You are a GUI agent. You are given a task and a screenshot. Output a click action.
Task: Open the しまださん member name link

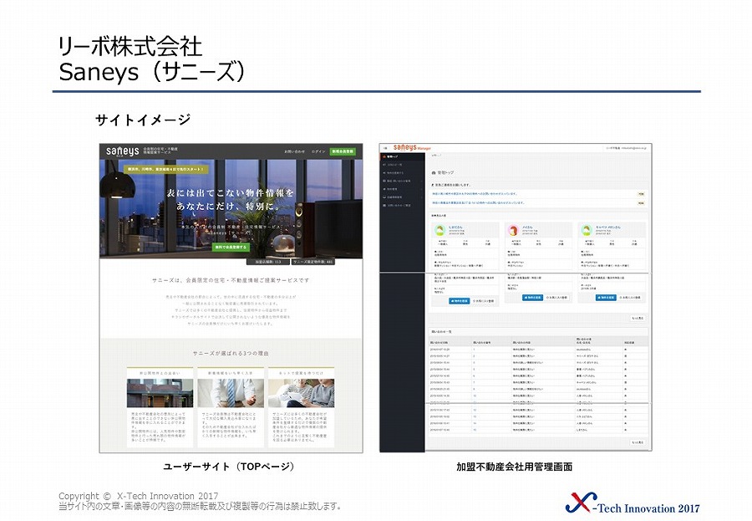point(455,227)
